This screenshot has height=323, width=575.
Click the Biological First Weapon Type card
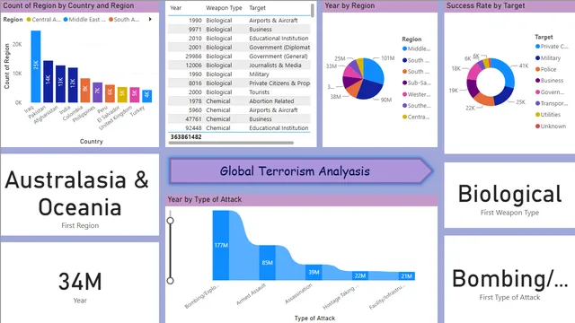click(509, 196)
